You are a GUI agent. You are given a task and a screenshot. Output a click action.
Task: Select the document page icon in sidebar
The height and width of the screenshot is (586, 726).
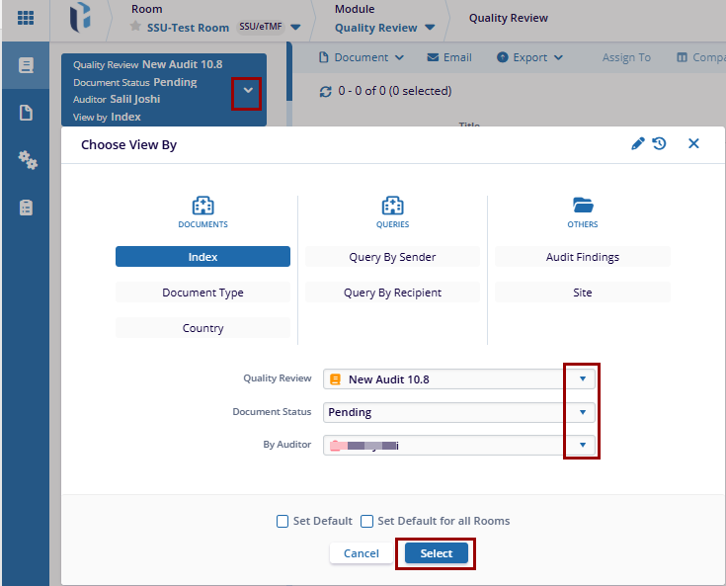[x=27, y=113]
